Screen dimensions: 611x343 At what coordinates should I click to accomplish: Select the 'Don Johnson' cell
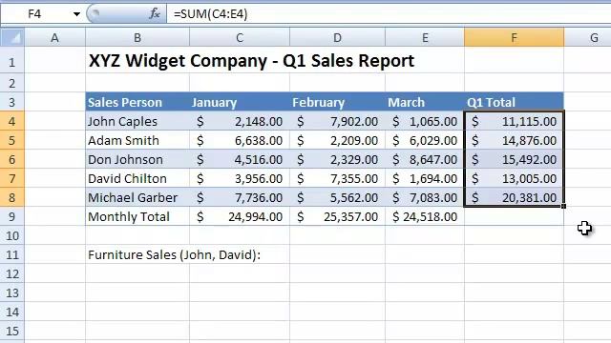point(137,159)
